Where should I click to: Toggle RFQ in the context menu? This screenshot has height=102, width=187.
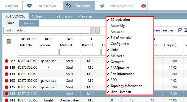click(130, 80)
